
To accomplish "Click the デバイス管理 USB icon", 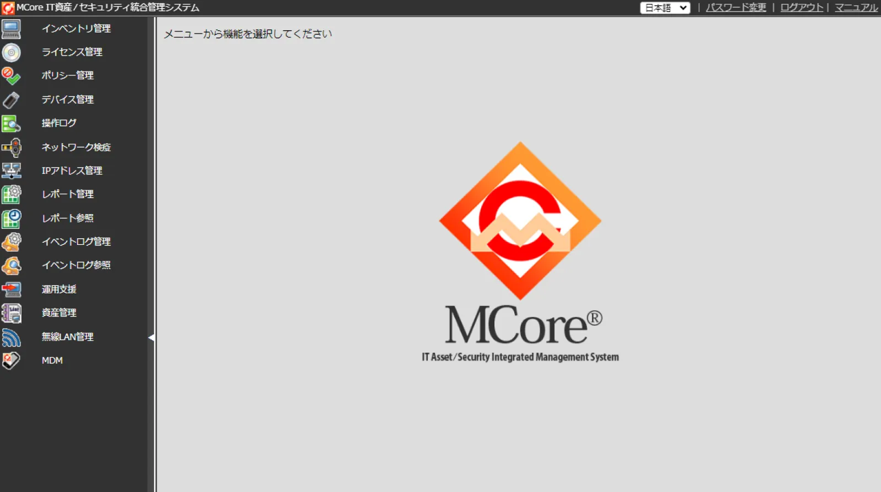I will [11, 100].
